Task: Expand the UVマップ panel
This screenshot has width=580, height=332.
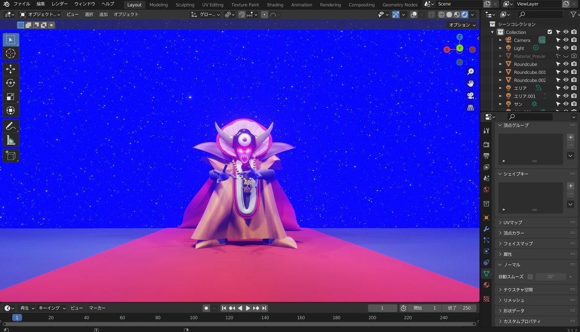Action: tap(500, 222)
